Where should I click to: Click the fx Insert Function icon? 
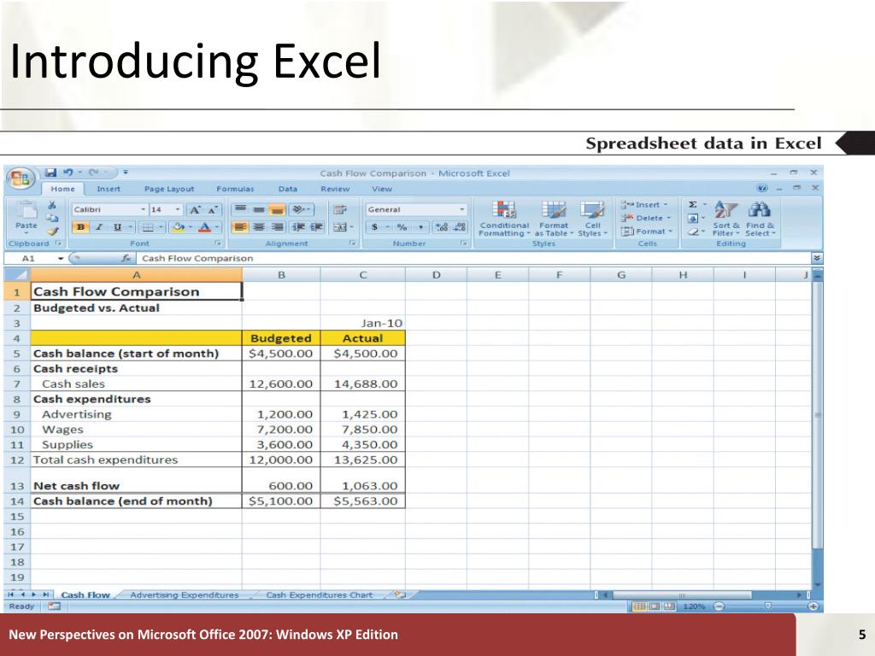126,258
